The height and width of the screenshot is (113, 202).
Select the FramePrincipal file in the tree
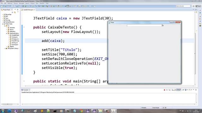[15, 41]
